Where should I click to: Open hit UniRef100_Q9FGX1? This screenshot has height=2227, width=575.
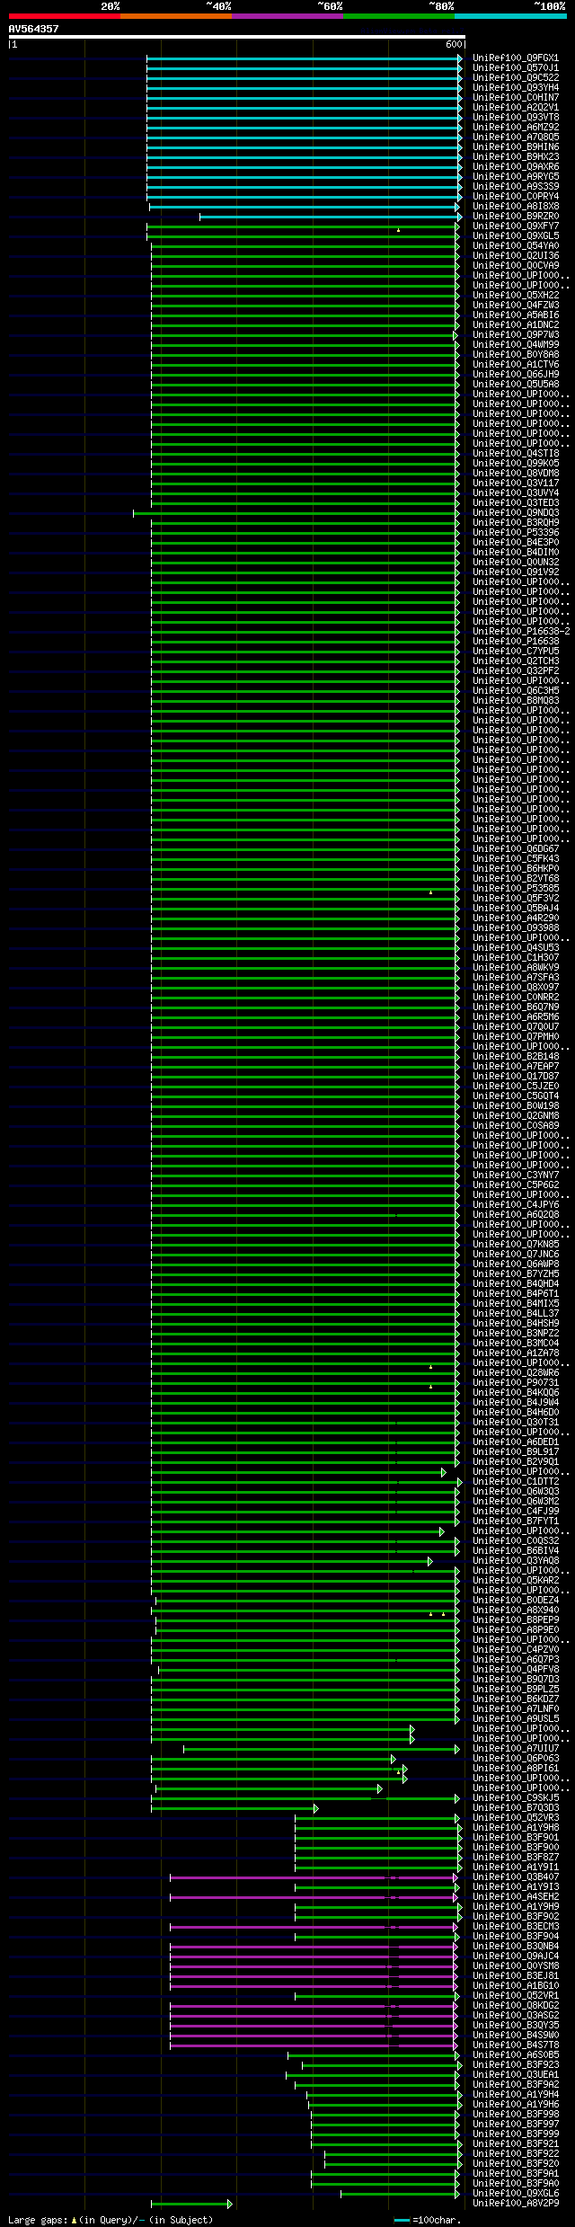(x=516, y=58)
